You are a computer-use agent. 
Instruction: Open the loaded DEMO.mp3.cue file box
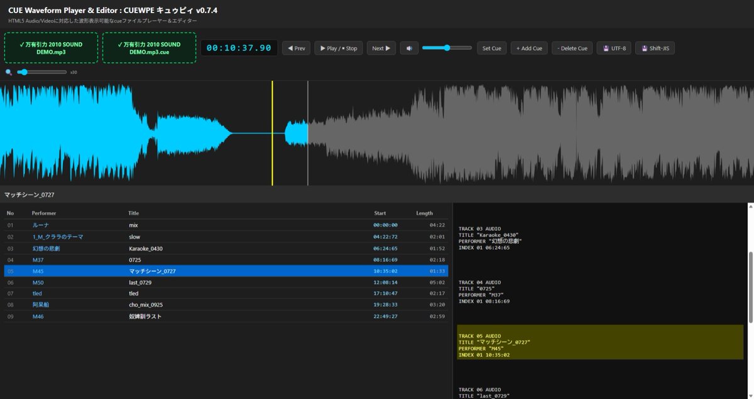149,48
